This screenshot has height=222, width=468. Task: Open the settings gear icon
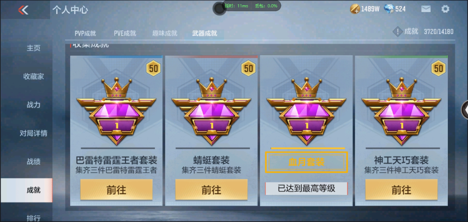click(x=445, y=9)
